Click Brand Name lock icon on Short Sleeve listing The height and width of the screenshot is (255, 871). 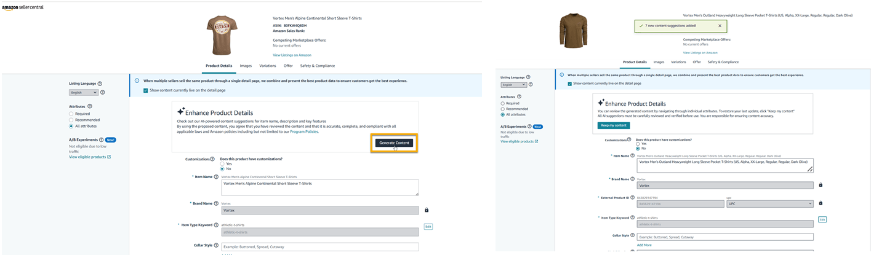[x=427, y=210]
